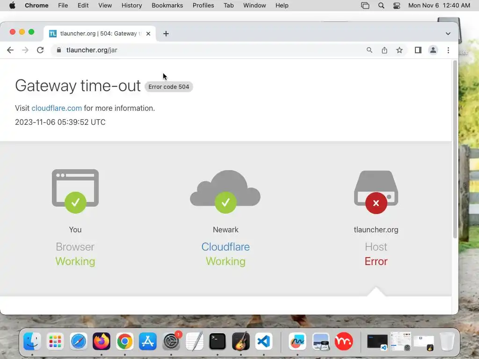Open the Apple menu

[x=12, y=6]
